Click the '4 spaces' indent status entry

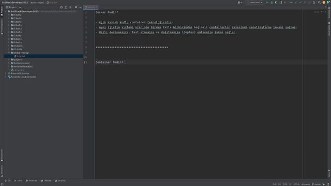306,184
